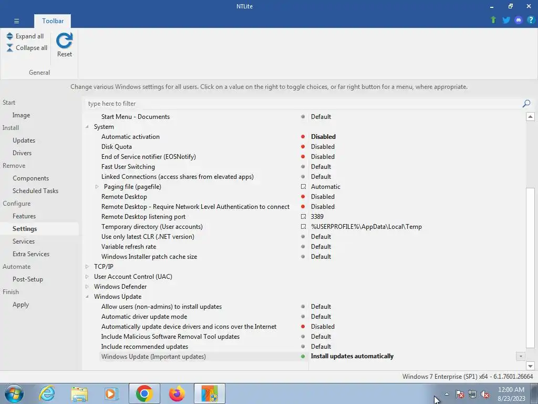Go to the Apply sidebar page
The width and height of the screenshot is (538, 404).
20,305
